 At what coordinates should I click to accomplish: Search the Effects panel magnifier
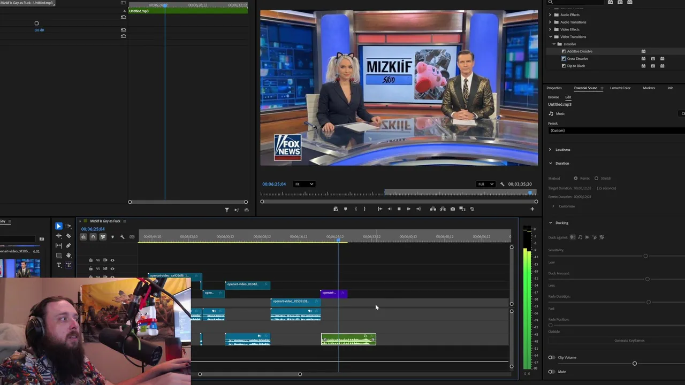[550, 2]
